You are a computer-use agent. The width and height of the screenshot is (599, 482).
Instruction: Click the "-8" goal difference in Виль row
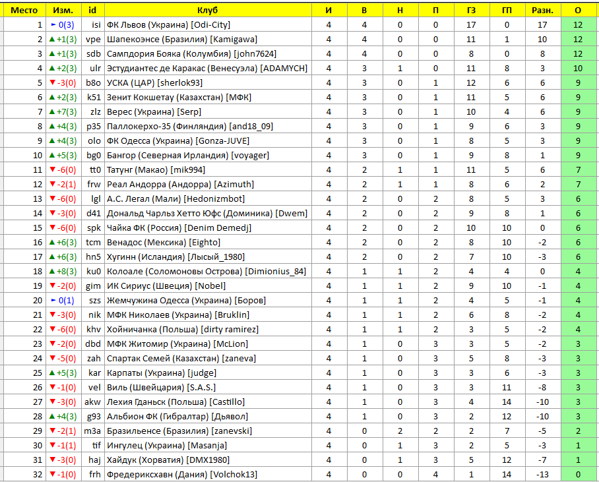[543, 388]
